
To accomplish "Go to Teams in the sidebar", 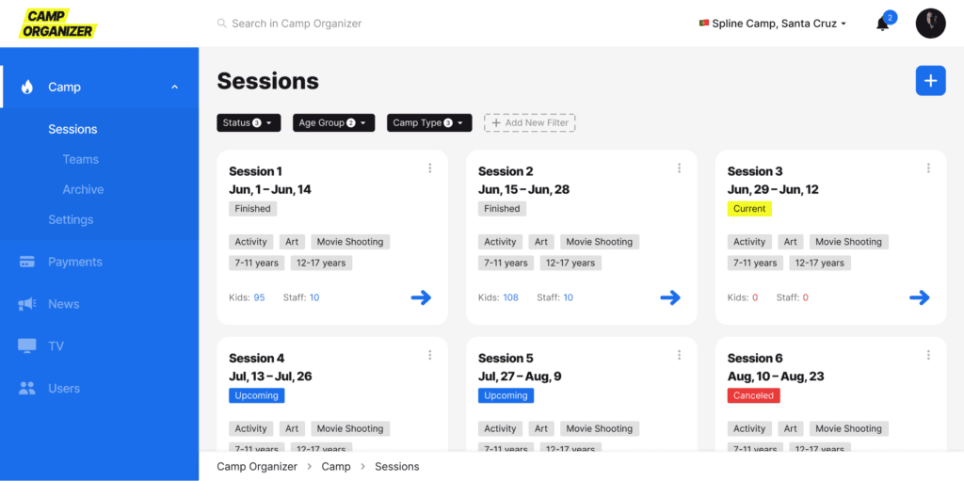I will 81,159.
